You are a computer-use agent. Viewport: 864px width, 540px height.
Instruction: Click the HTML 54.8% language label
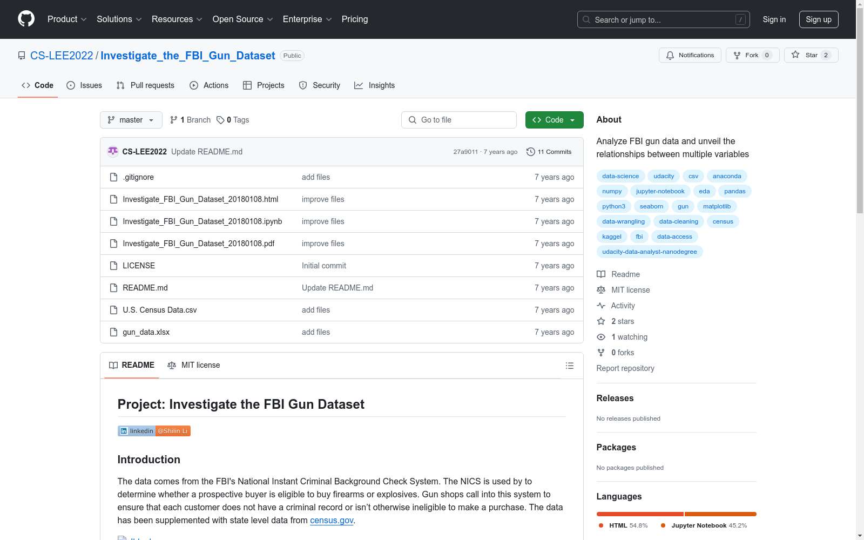coord(623,525)
